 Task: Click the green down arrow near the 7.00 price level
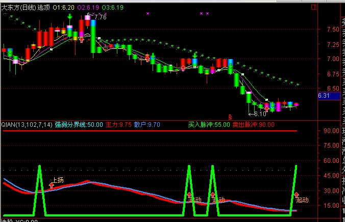point(194,55)
